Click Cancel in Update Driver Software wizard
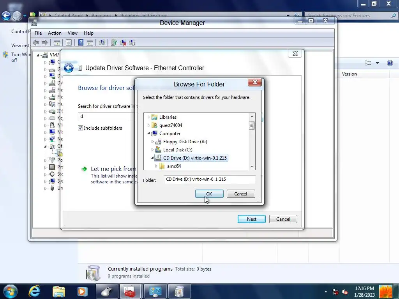Image resolution: width=399 pixels, height=299 pixels. coord(283,219)
